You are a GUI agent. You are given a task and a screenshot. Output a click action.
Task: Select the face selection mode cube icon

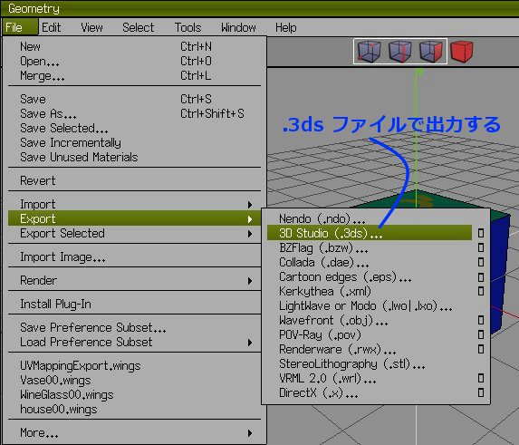[431, 52]
